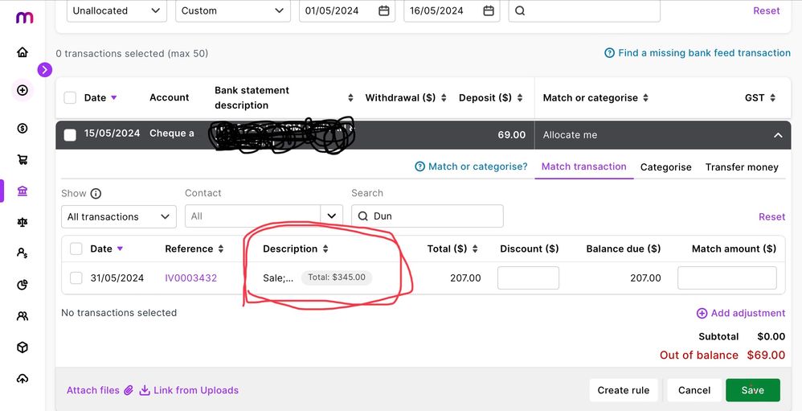Click the Match amount input field
Viewport: 802px width, 411px height.
point(726,278)
